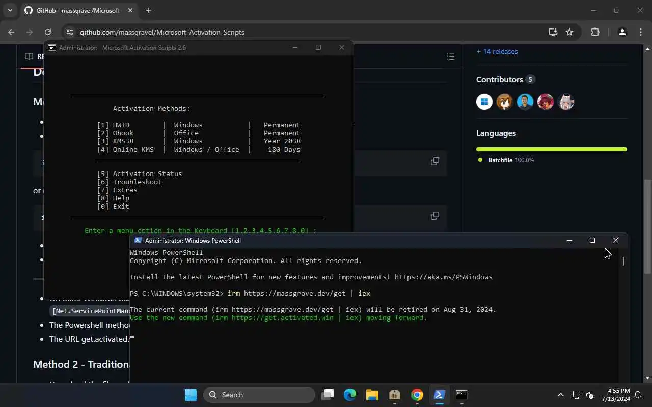The height and width of the screenshot is (407, 652).
Task: Open Chrome three-dot menu
Action: click(x=641, y=32)
